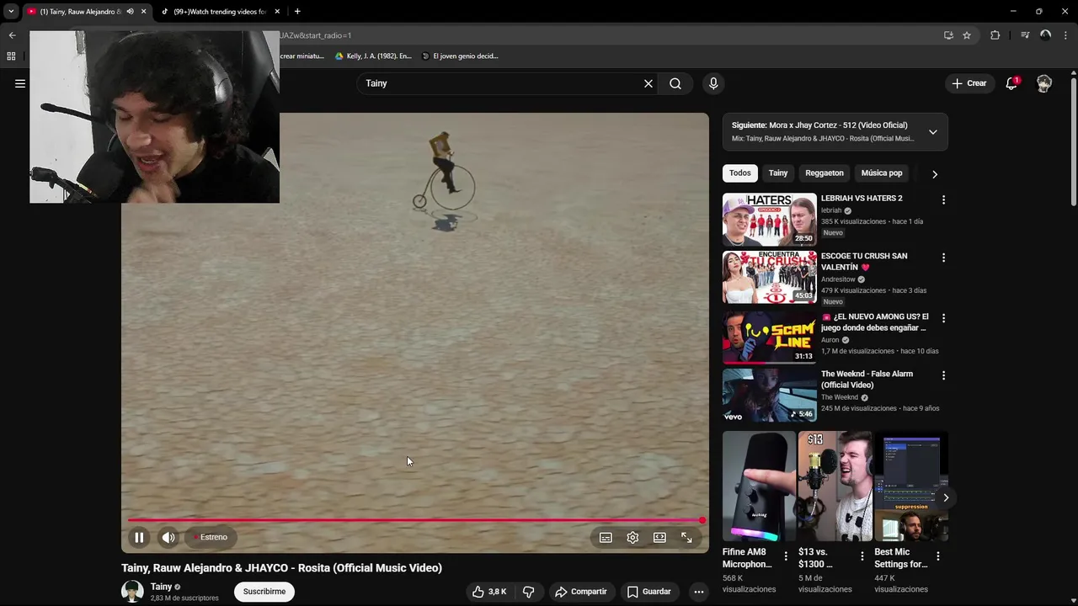Open crear miniatu bookmark
The height and width of the screenshot is (606, 1078).
(x=302, y=56)
